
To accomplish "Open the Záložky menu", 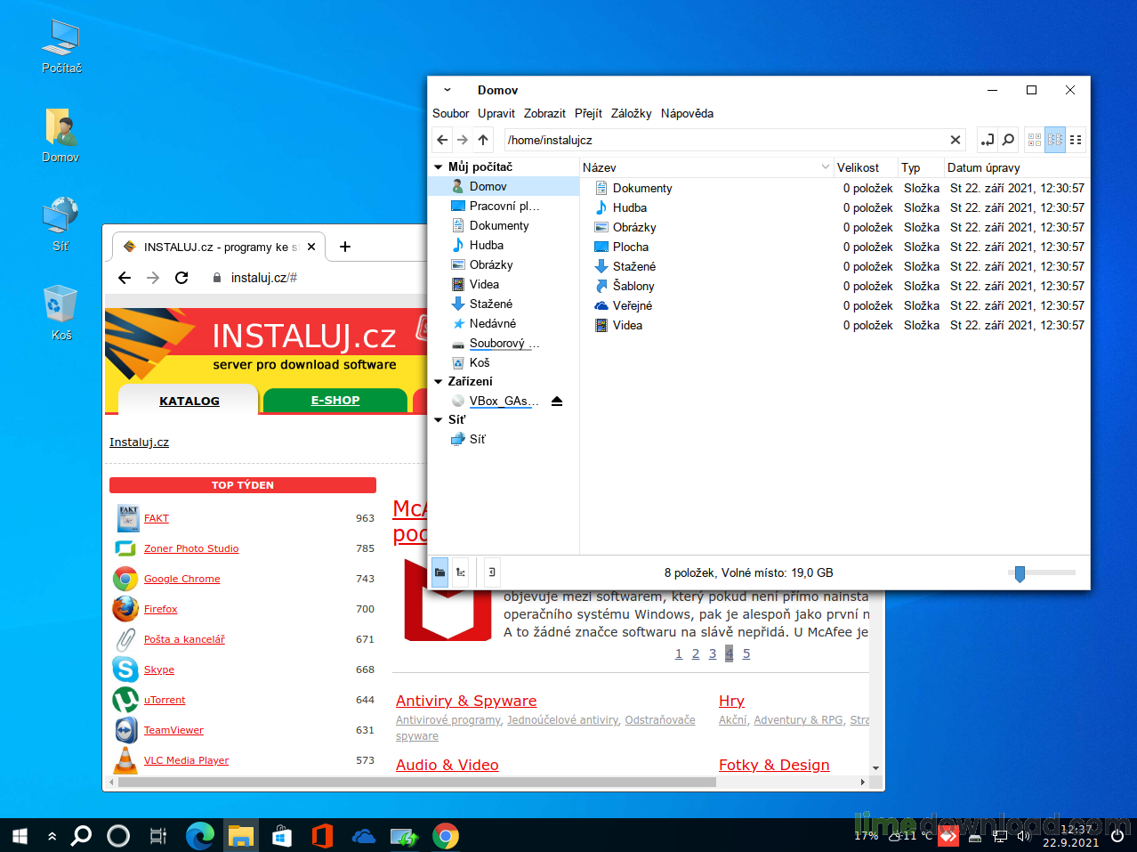I will (631, 113).
